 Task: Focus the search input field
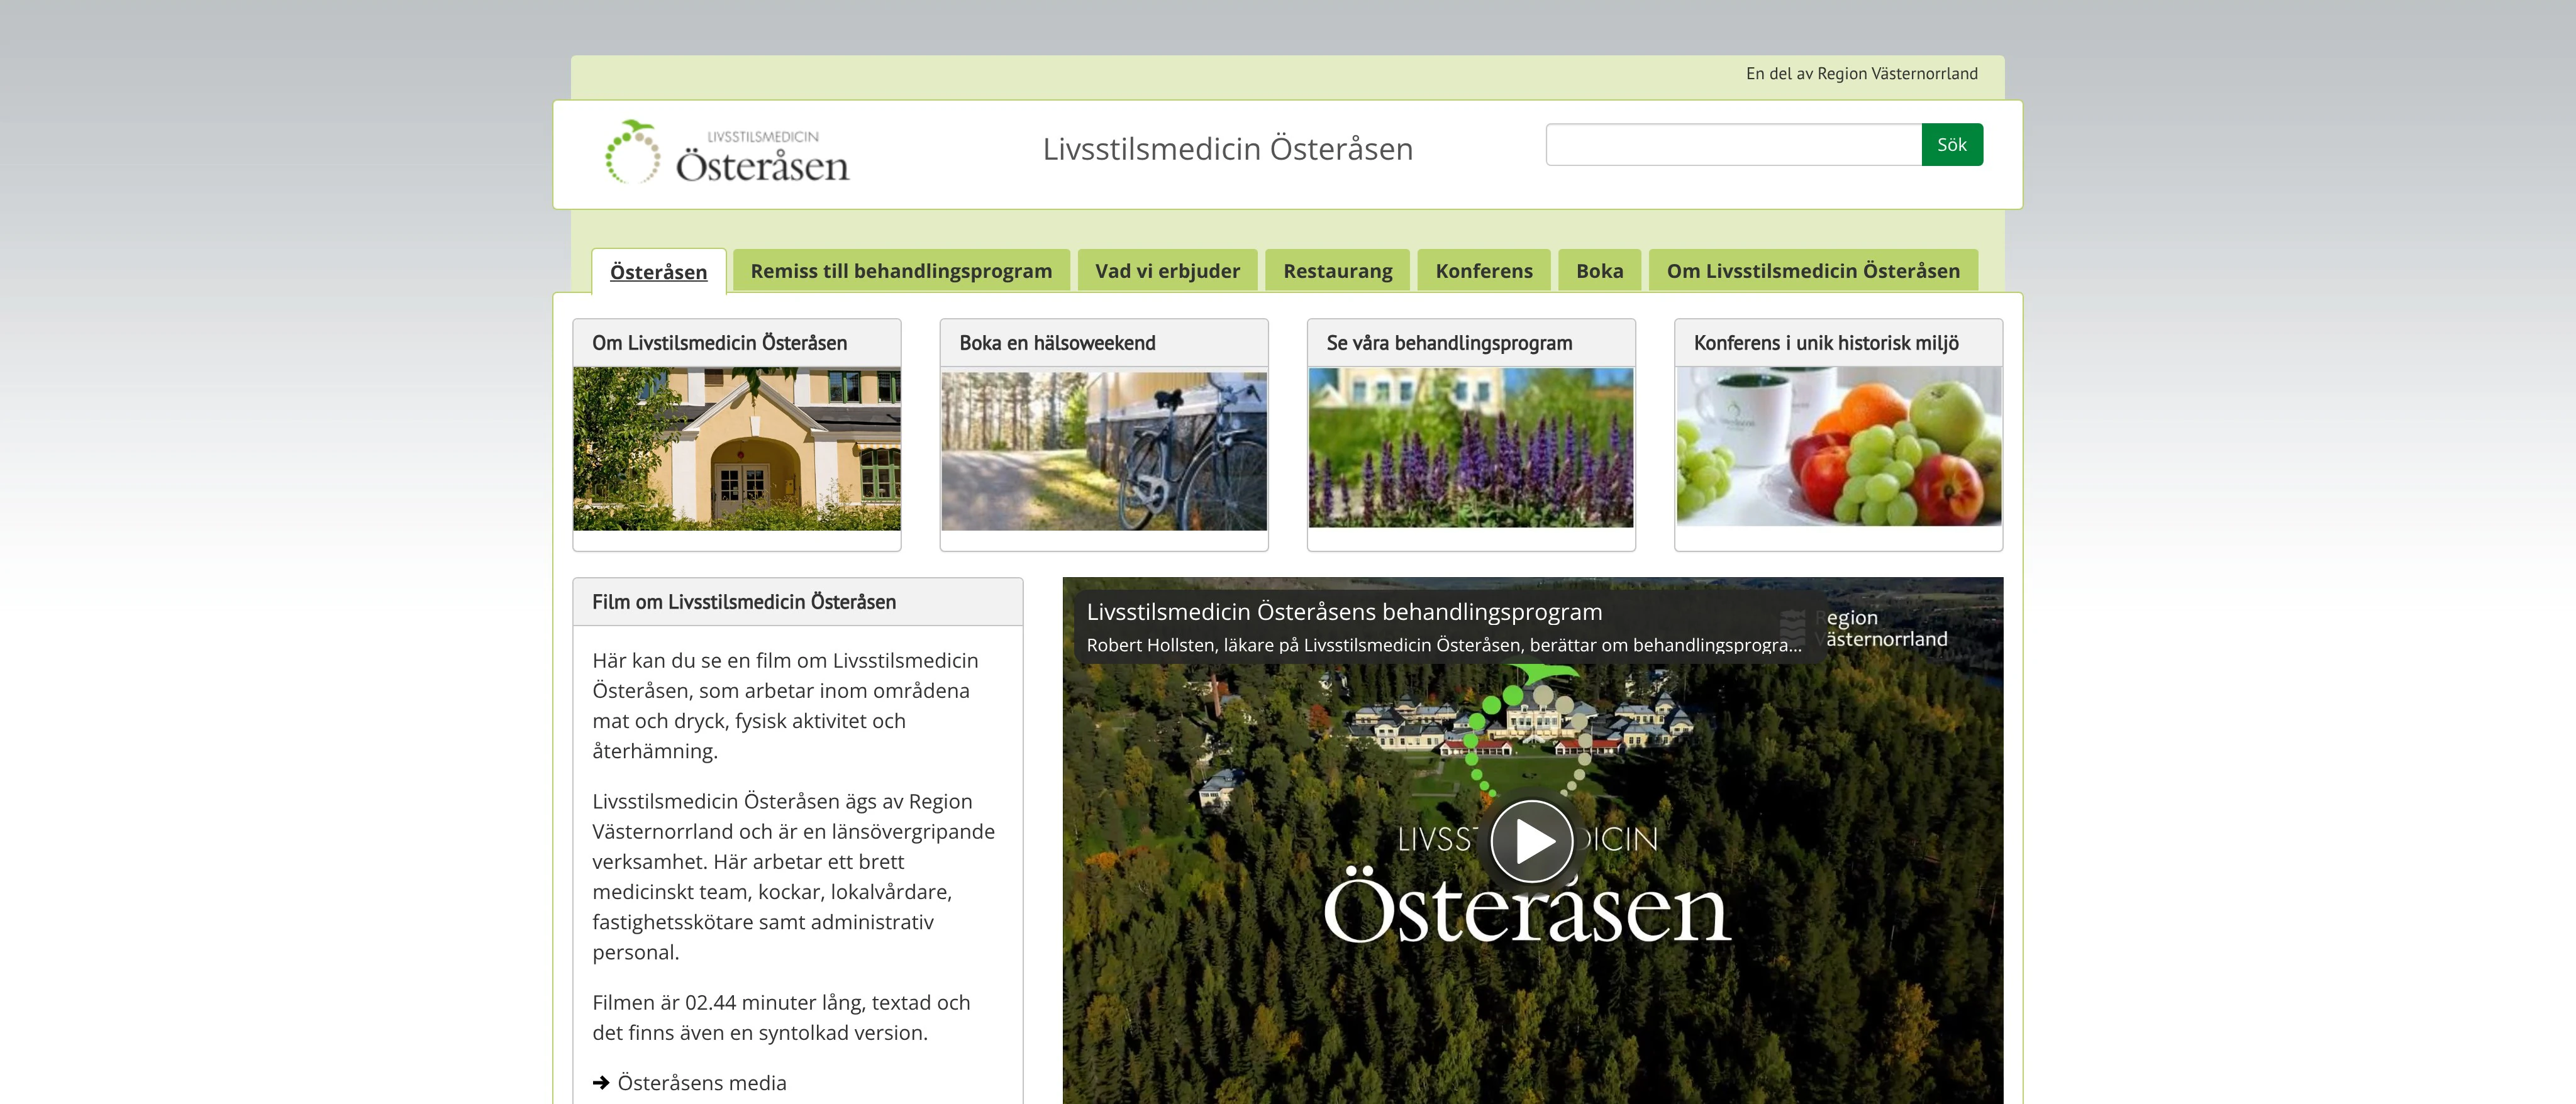[x=1733, y=145]
